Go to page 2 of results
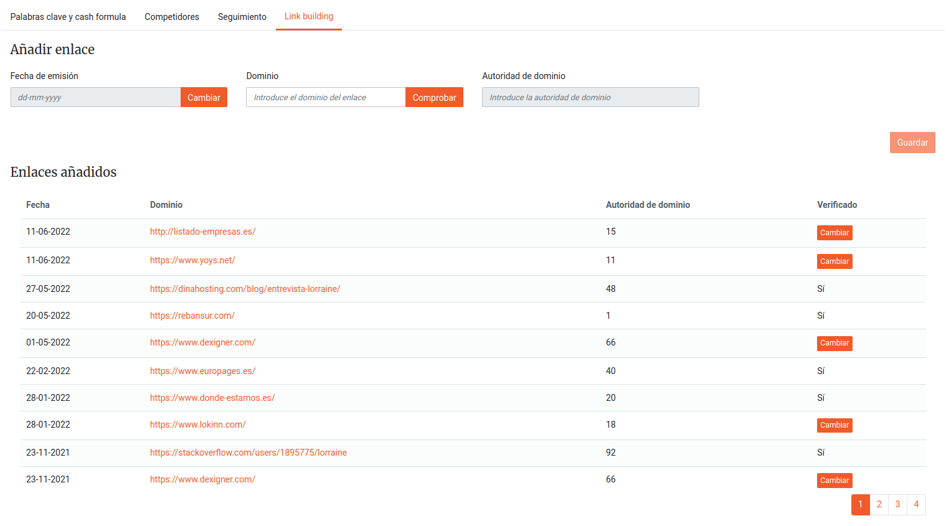Viewport: 946px width, 526px height. click(x=879, y=505)
